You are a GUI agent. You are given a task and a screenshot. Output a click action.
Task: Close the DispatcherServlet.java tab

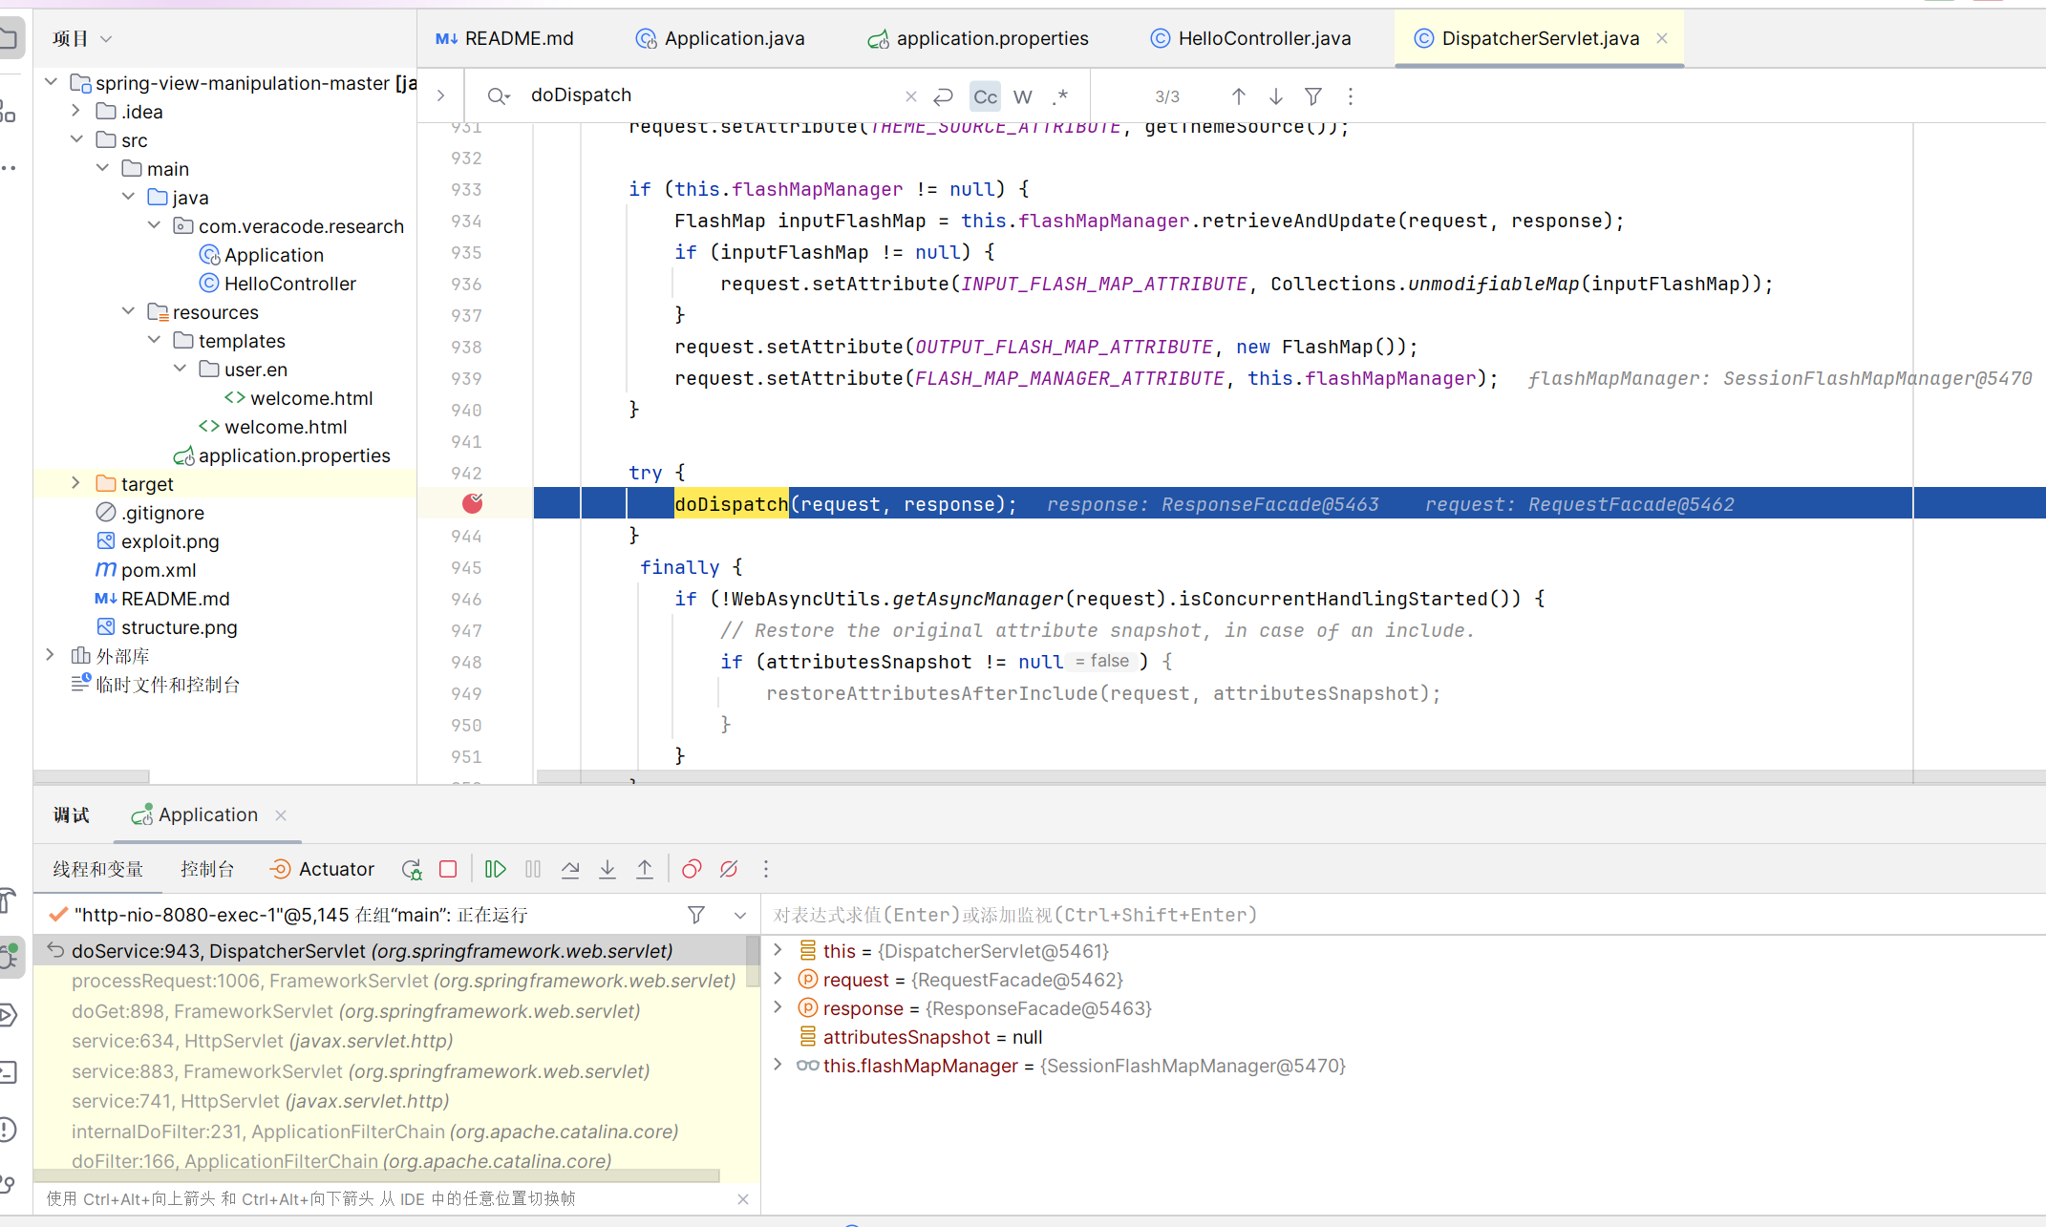tap(1662, 38)
